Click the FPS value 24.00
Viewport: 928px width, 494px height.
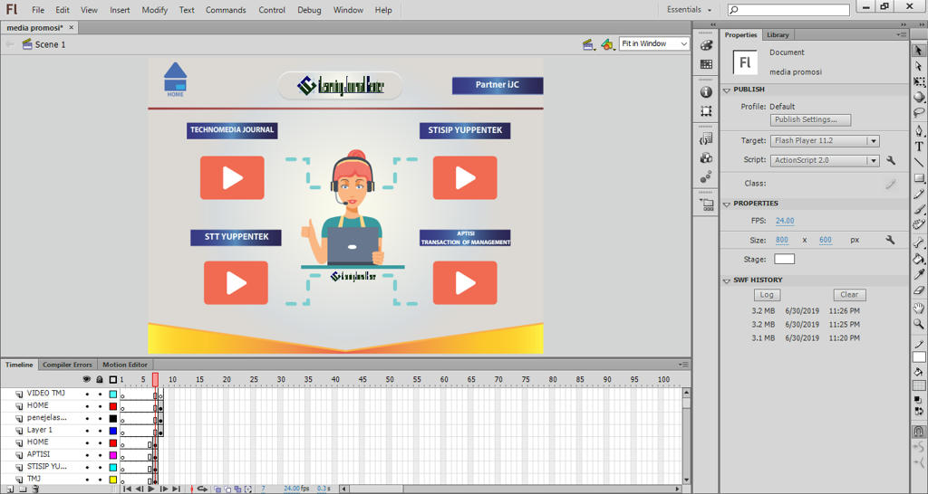785,221
